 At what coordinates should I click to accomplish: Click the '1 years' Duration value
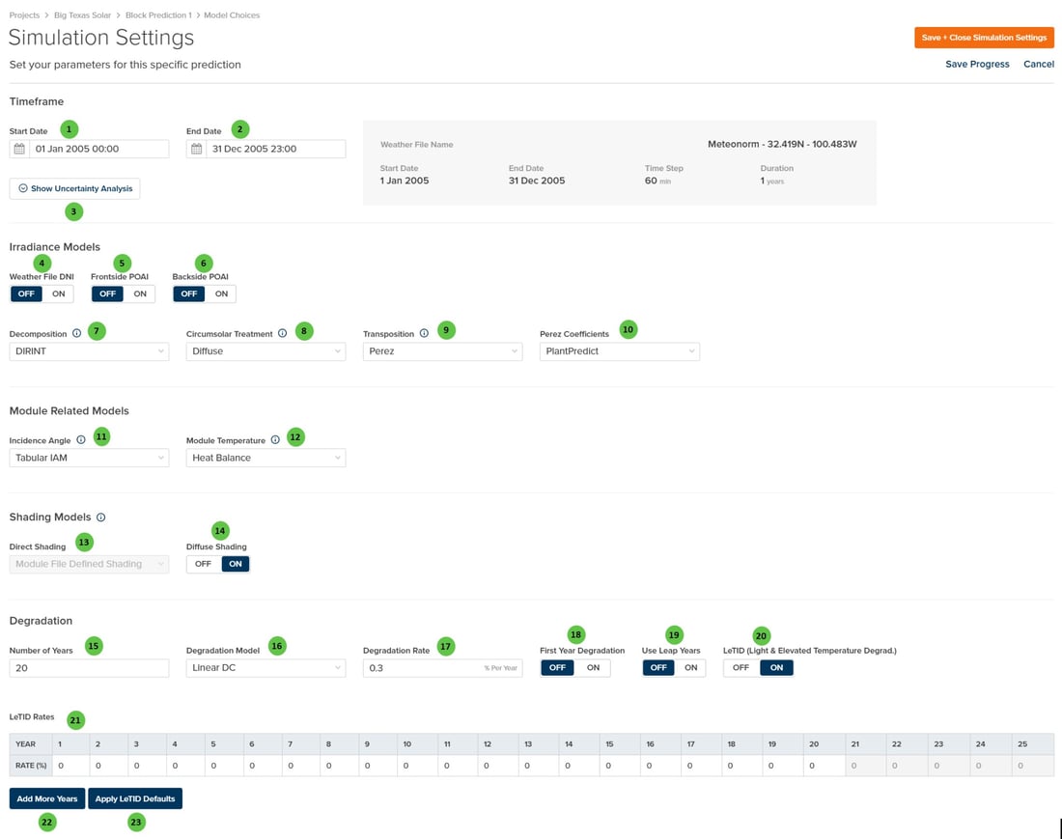(772, 181)
